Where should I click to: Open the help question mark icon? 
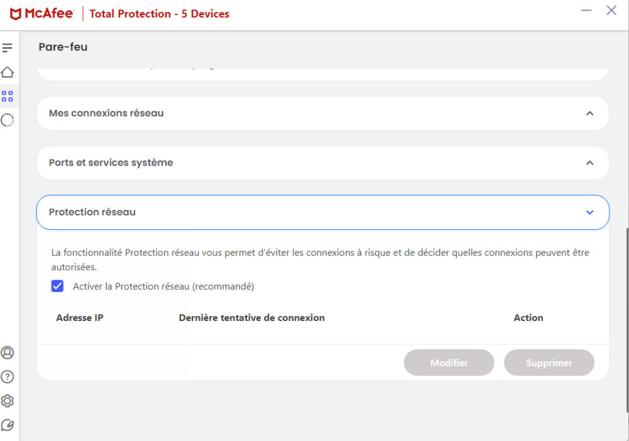(8, 377)
